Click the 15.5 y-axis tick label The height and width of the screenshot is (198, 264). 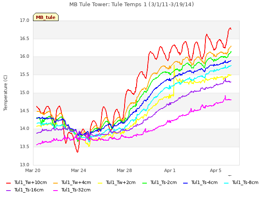pyautogui.click(x=25, y=75)
